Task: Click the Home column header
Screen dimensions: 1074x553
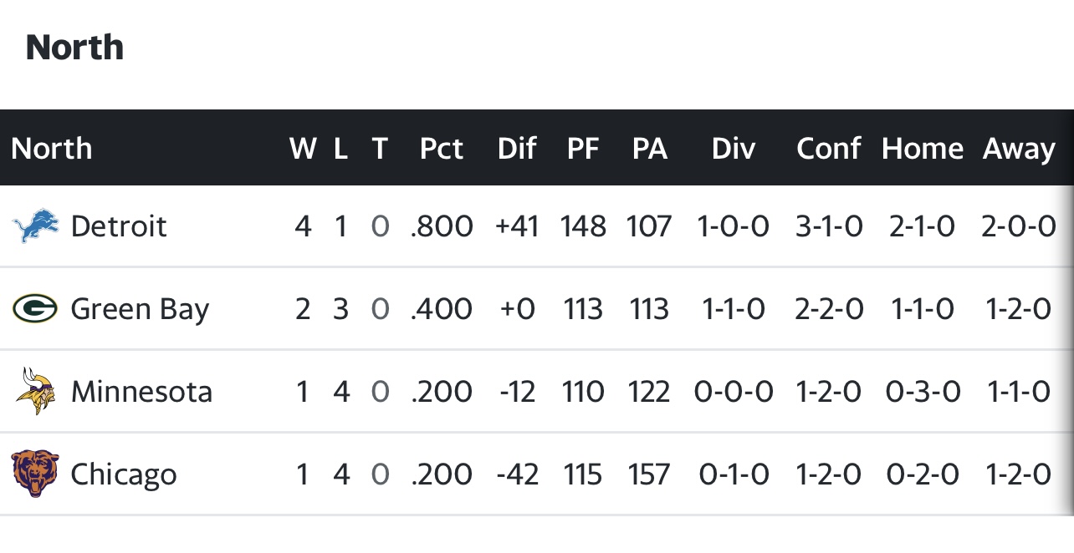Action: (x=922, y=149)
